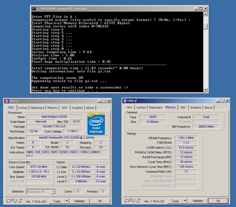Close the right CPU-Z Memory window
The image size is (236, 207).
click(x=227, y=101)
